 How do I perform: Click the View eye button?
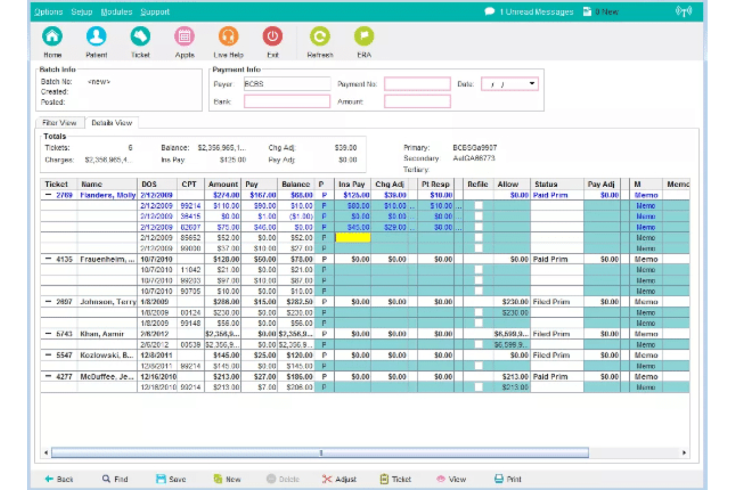pyautogui.click(x=451, y=479)
